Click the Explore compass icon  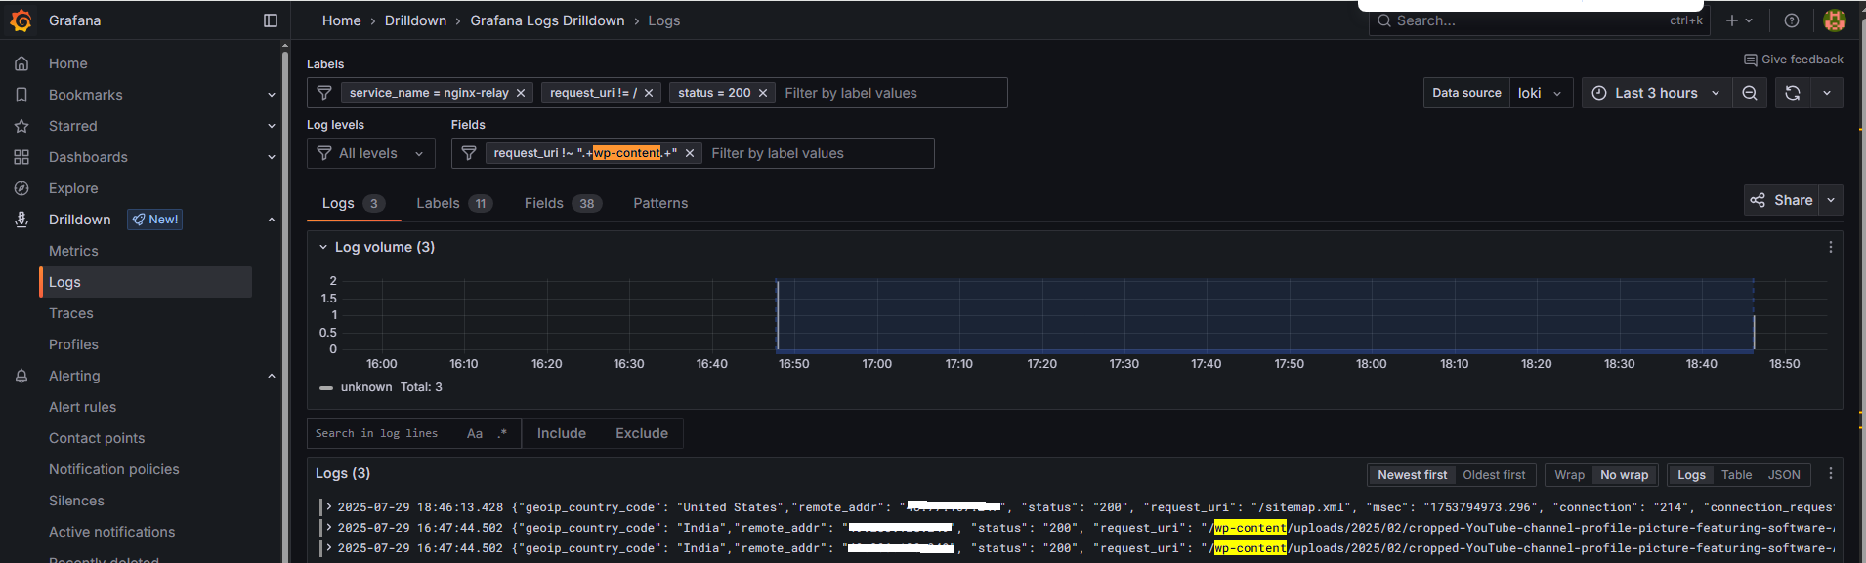click(x=21, y=188)
